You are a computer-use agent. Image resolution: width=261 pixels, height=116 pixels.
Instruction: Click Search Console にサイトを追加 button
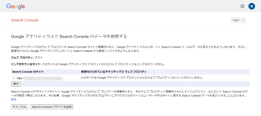(x=51, y=107)
